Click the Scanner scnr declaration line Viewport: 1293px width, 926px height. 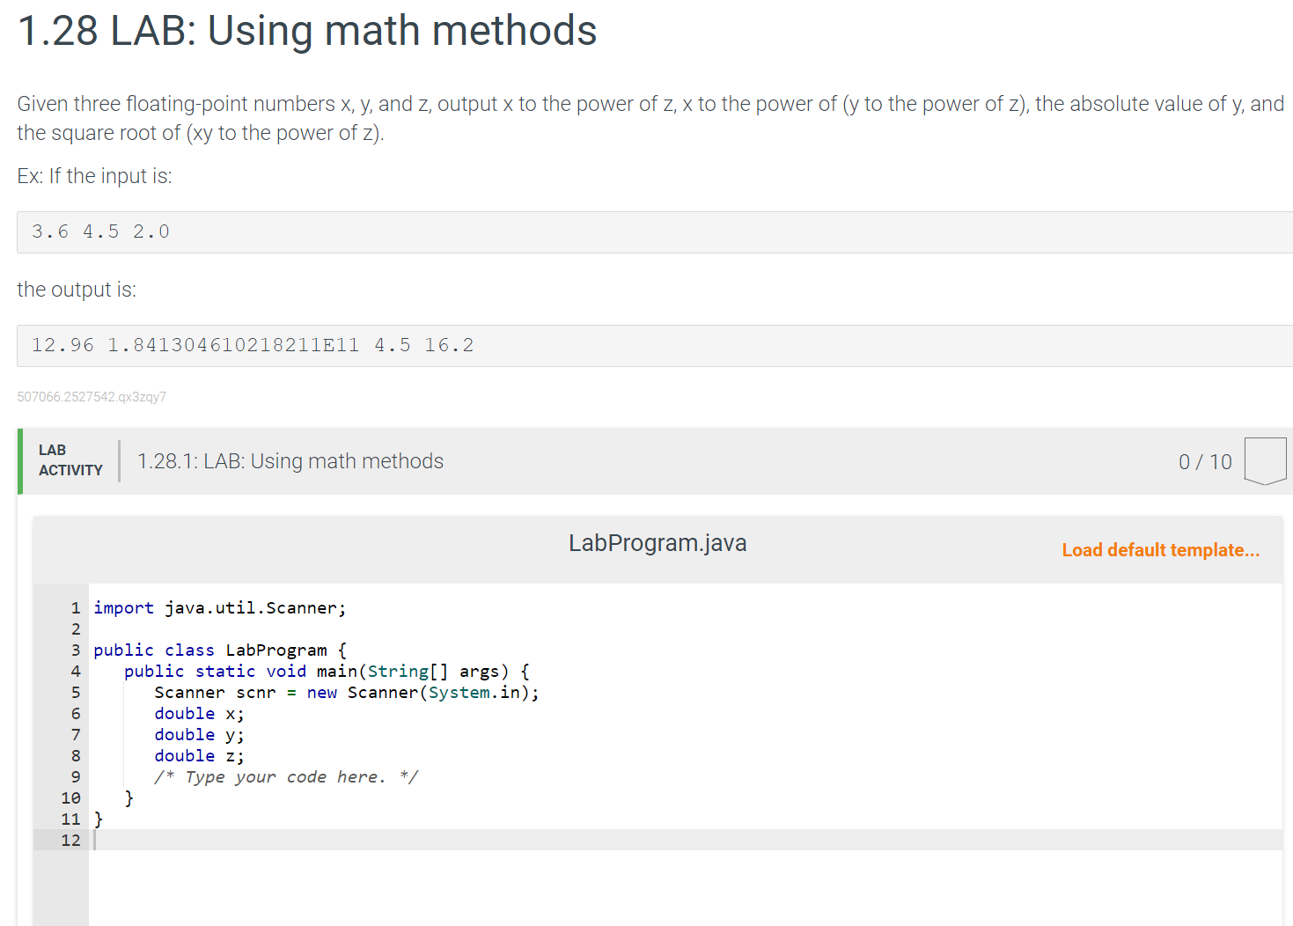[x=347, y=692]
